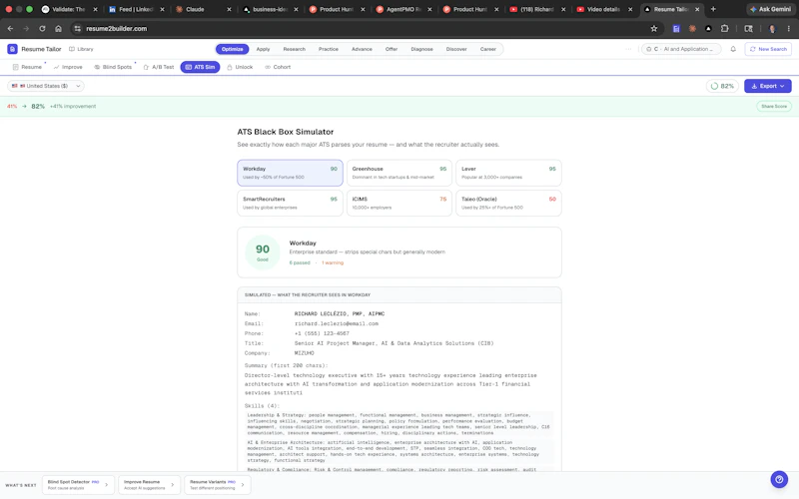Click the New Search button
Screen dimensions: 799x499
pos(768,49)
